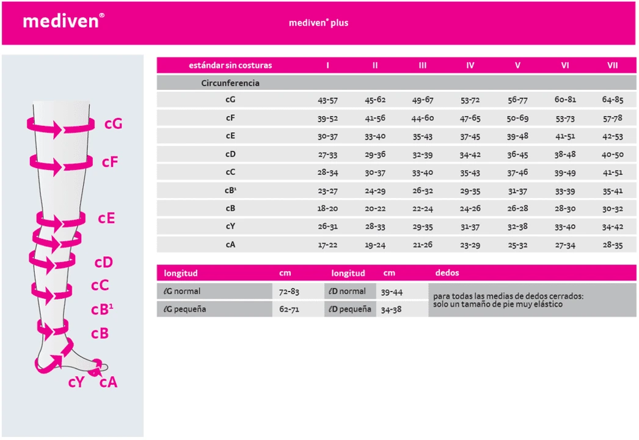Click the cF row label in the table

230,118
